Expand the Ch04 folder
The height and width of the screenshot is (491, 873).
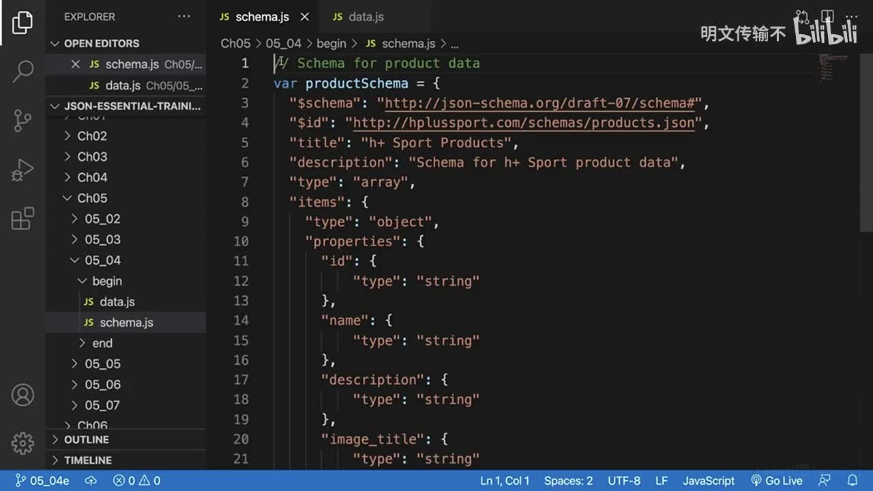125,177
